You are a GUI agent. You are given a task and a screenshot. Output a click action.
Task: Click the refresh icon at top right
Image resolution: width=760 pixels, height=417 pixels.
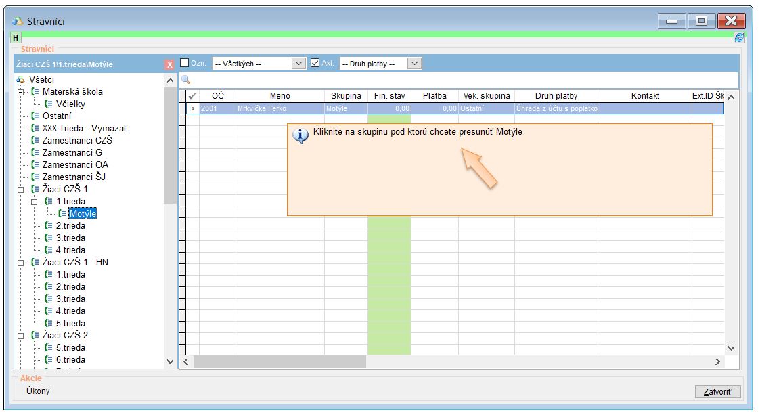tap(739, 39)
